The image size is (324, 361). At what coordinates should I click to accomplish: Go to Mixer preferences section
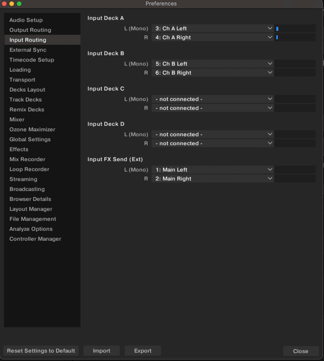(x=17, y=119)
